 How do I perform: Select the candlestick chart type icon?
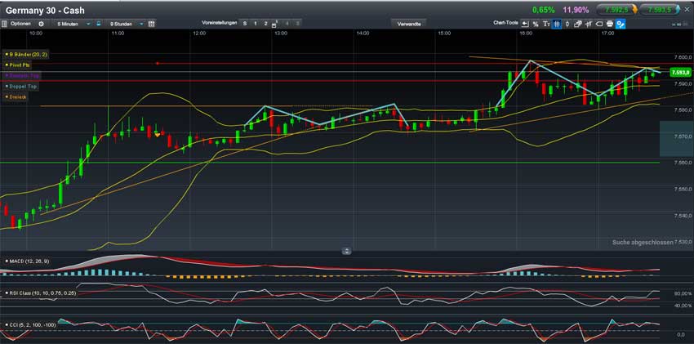click(567, 24)
